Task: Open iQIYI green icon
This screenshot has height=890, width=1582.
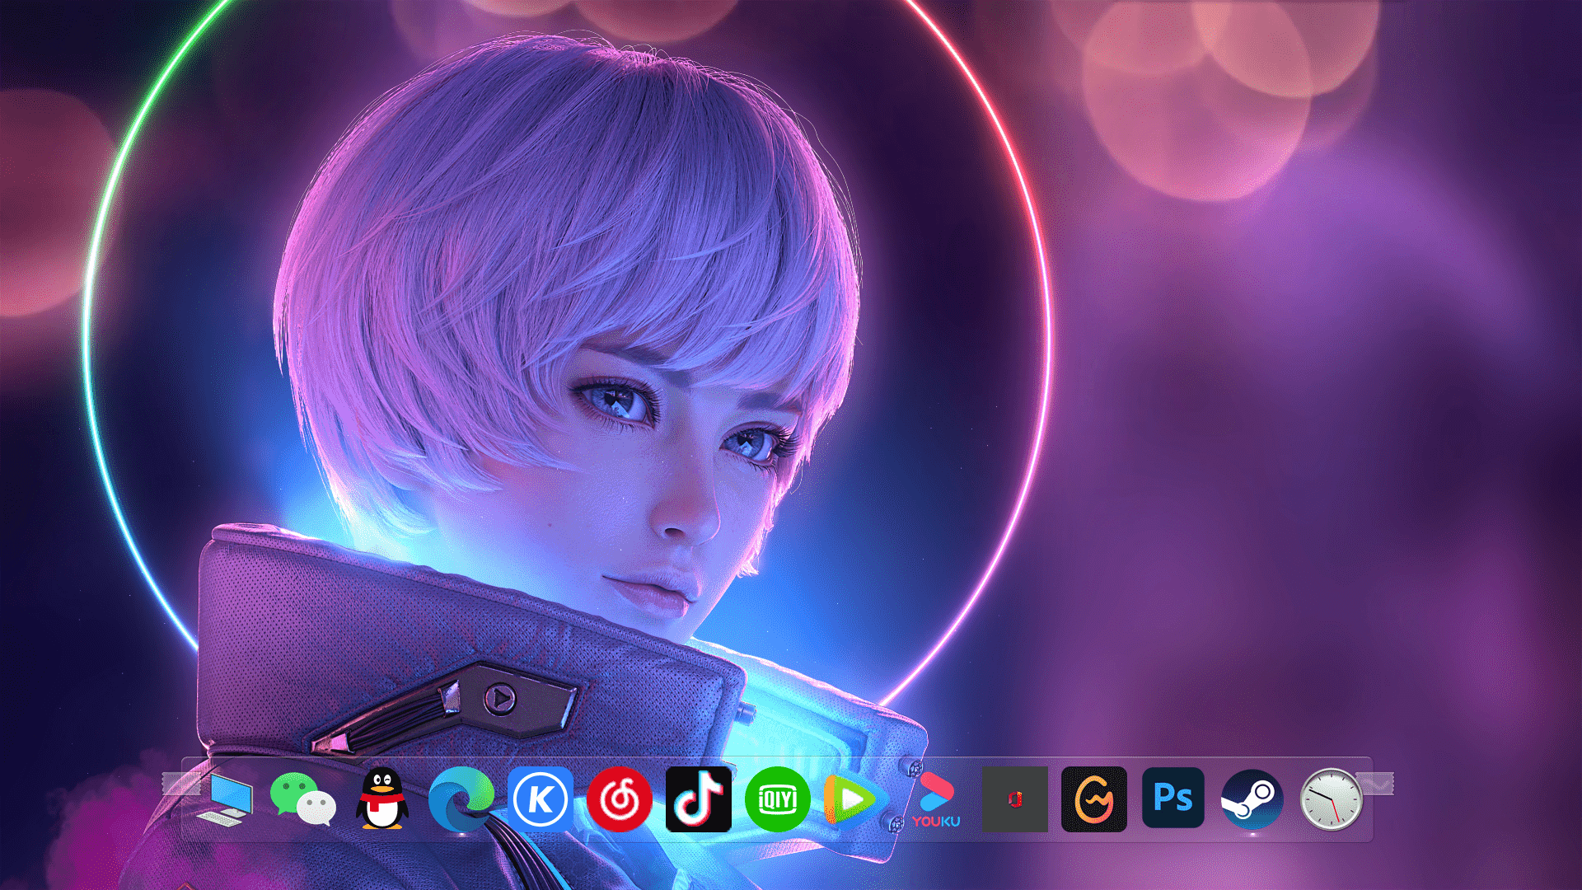Action: coord(778,799)
